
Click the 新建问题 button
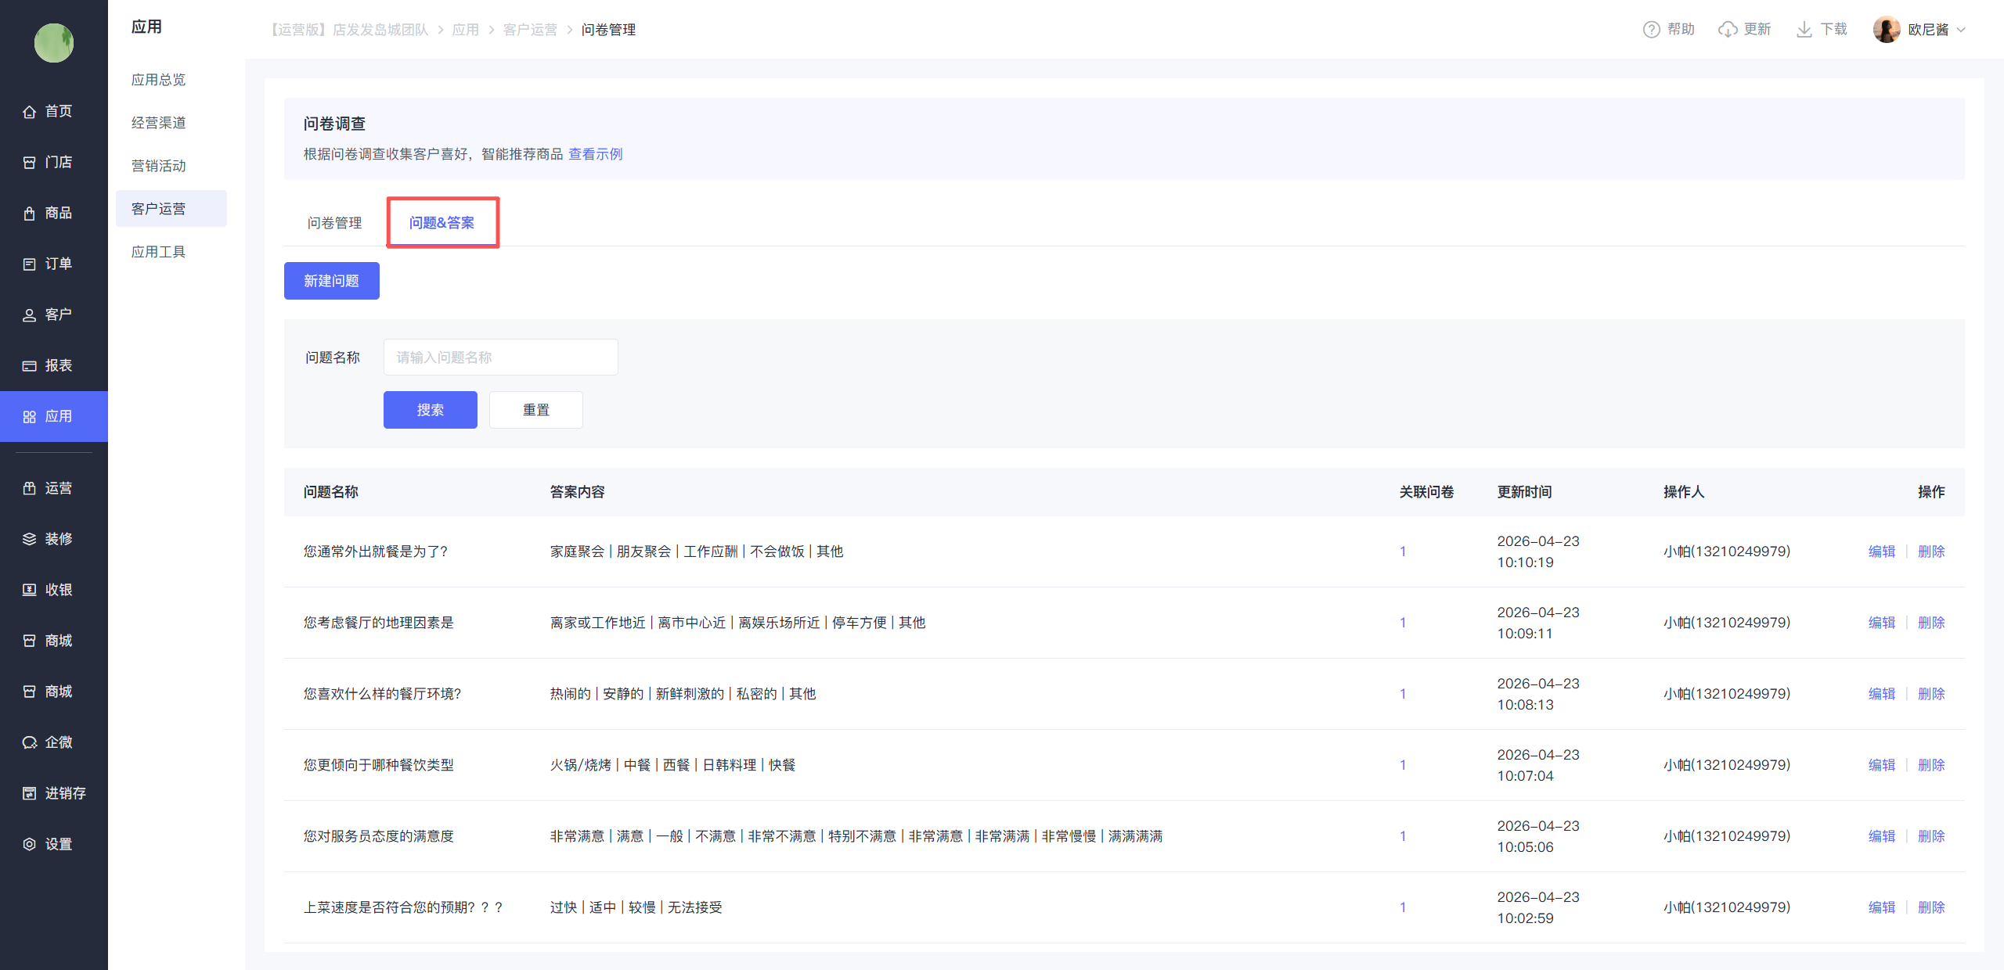pyautogui.click(x=331, y=281)
